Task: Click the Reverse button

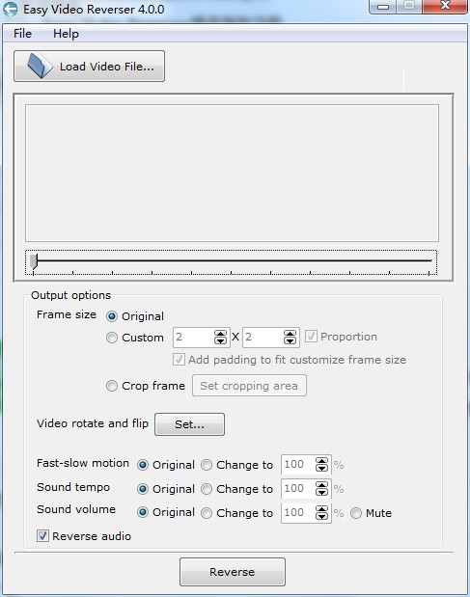Action: pyautogui.click(x=233, y=572)
